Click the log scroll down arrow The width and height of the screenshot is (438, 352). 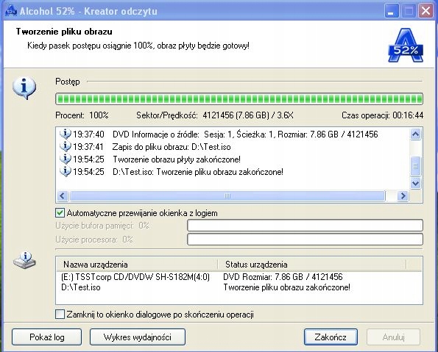pyautogui.click(x=416, y=183)
